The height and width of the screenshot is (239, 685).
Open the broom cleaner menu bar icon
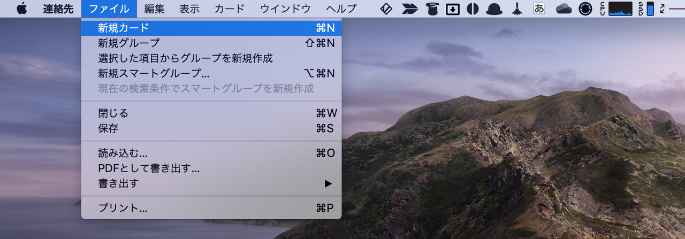click(517, 9)
